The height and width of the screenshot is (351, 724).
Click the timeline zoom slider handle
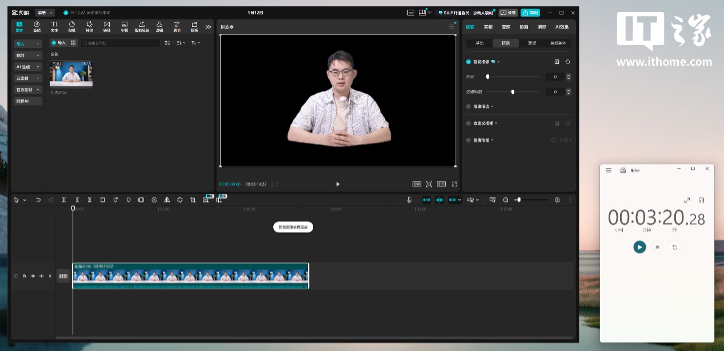[x=518, y=200]
